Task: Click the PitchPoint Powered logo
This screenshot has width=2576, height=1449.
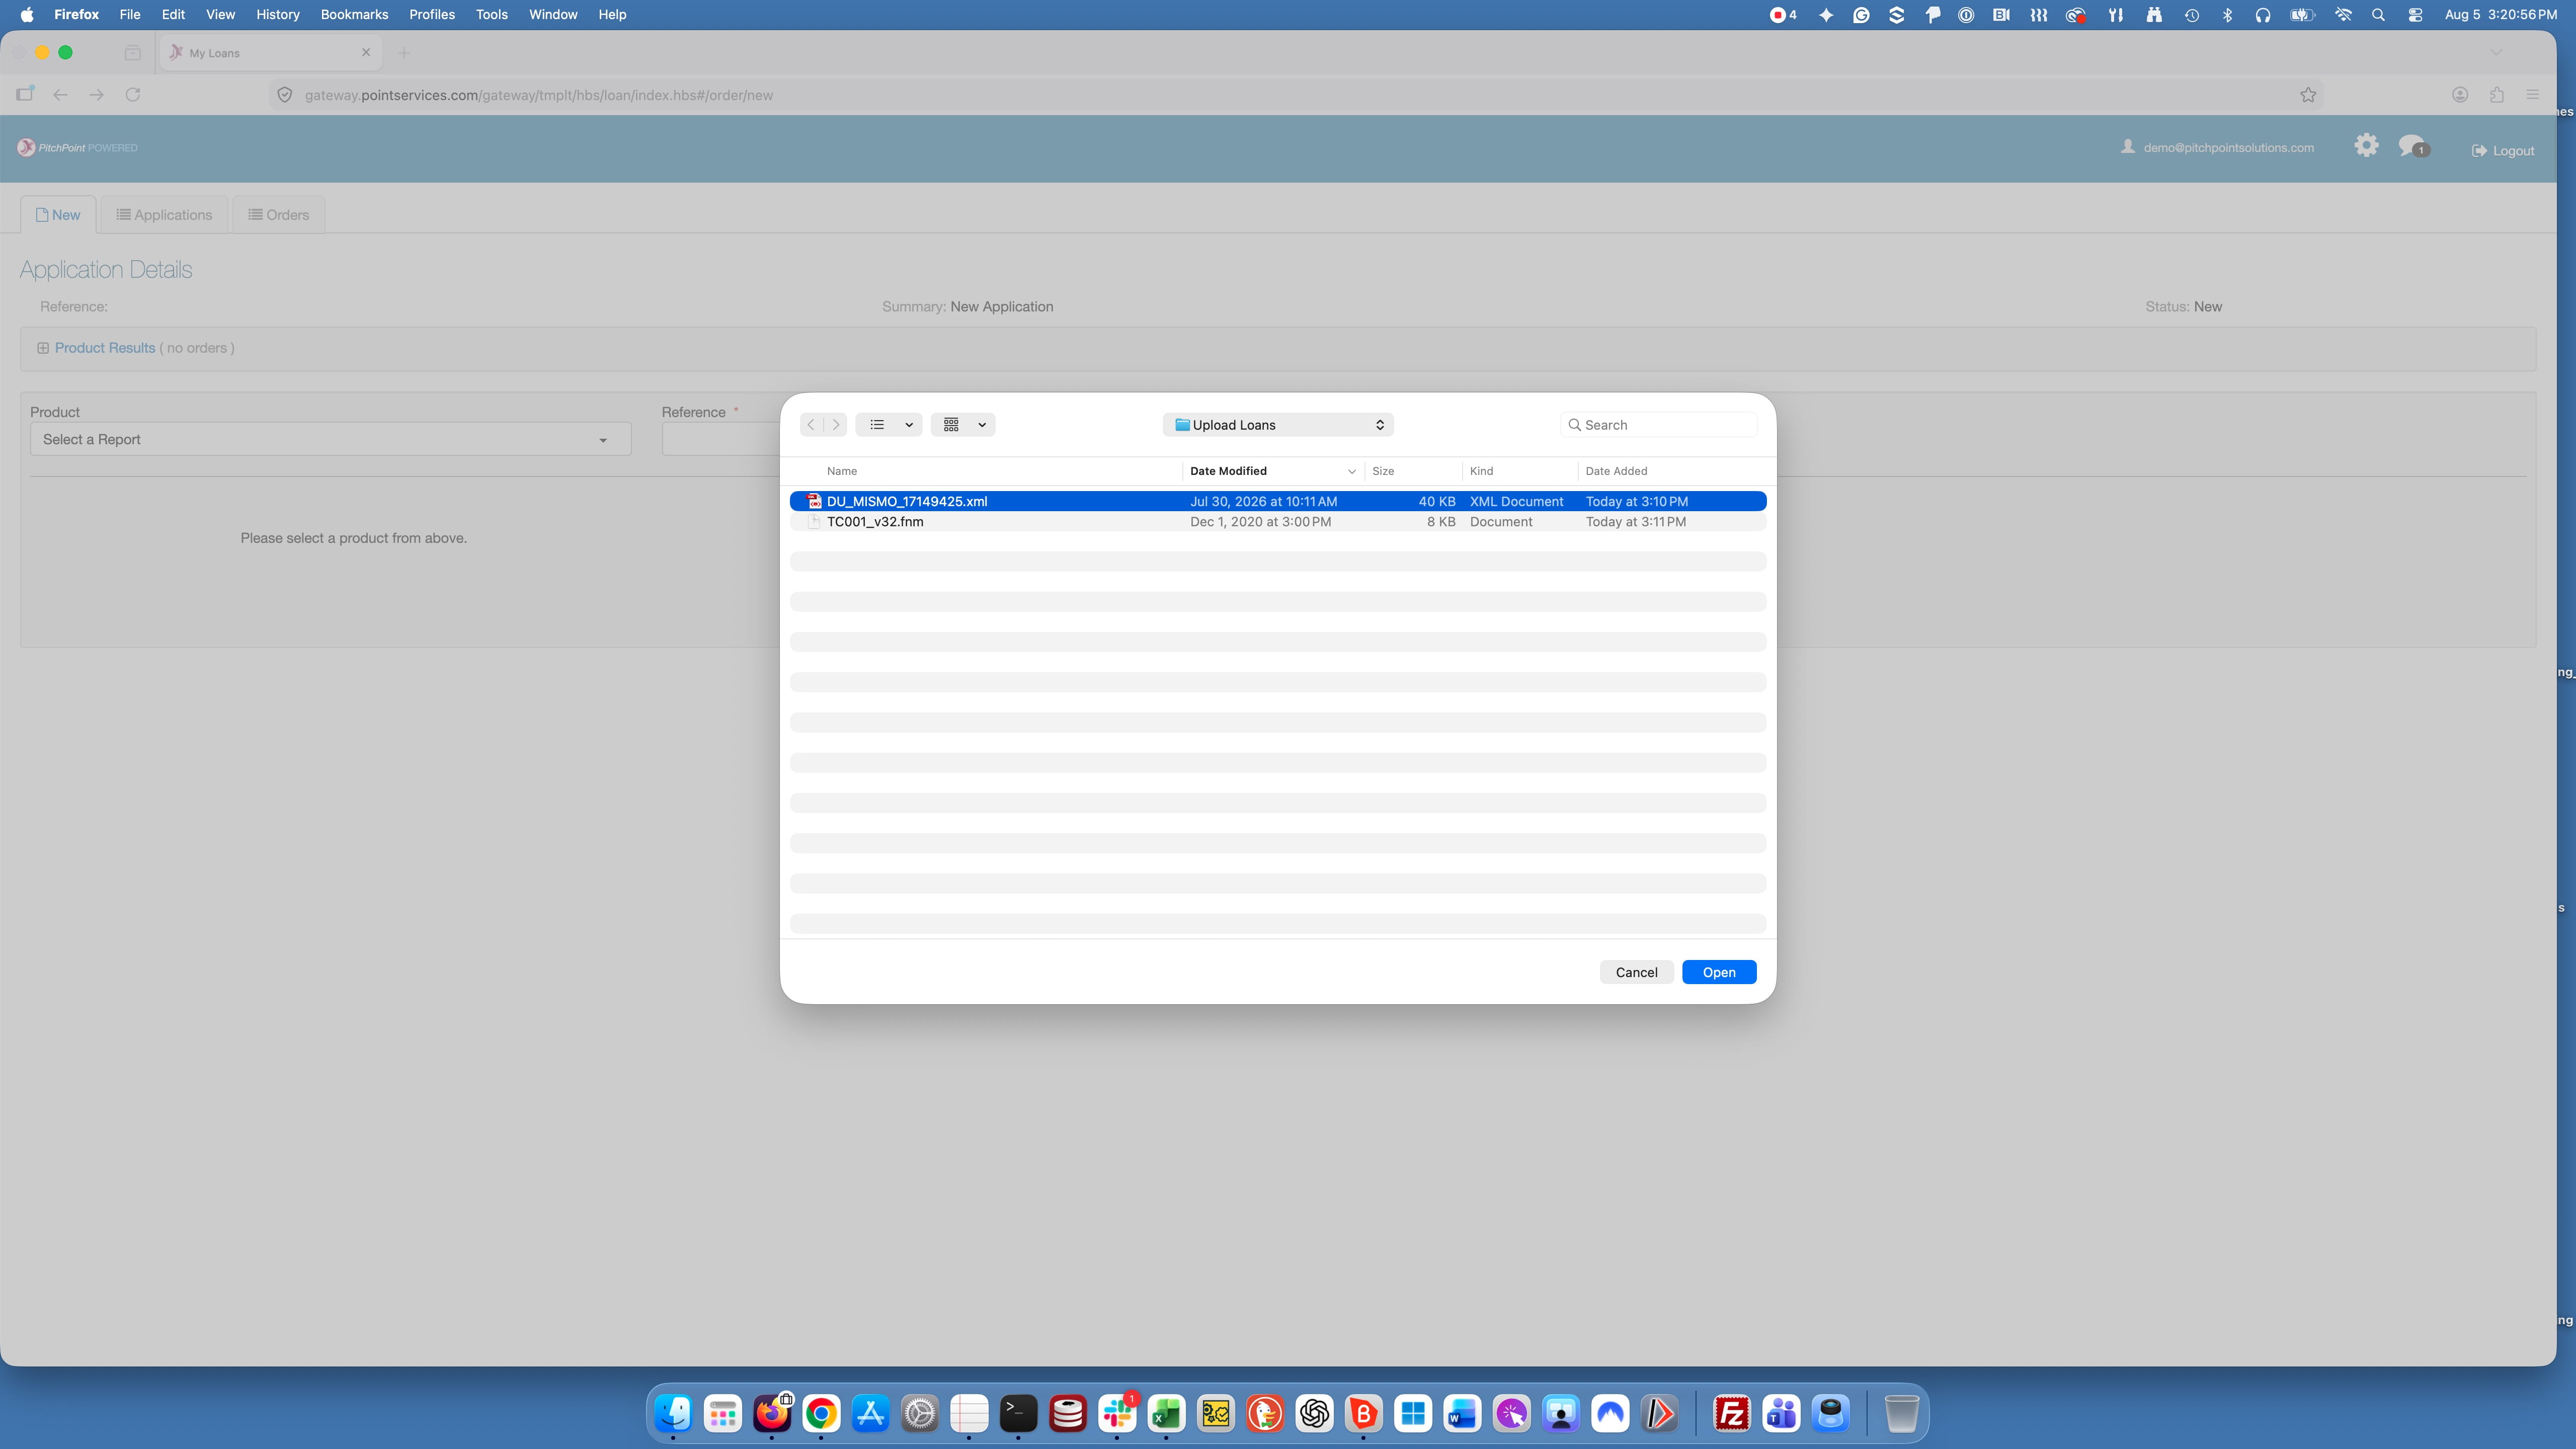Action: click(x=77, y=148)
